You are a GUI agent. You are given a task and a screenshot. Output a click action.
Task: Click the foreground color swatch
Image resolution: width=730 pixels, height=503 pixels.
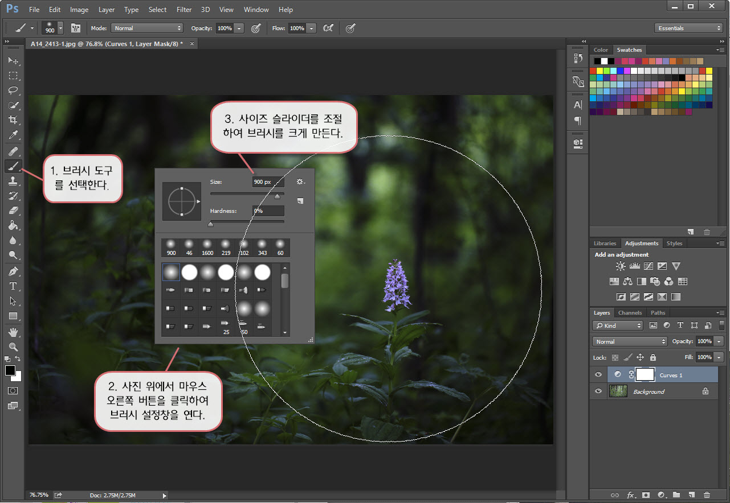pos(10,371)
